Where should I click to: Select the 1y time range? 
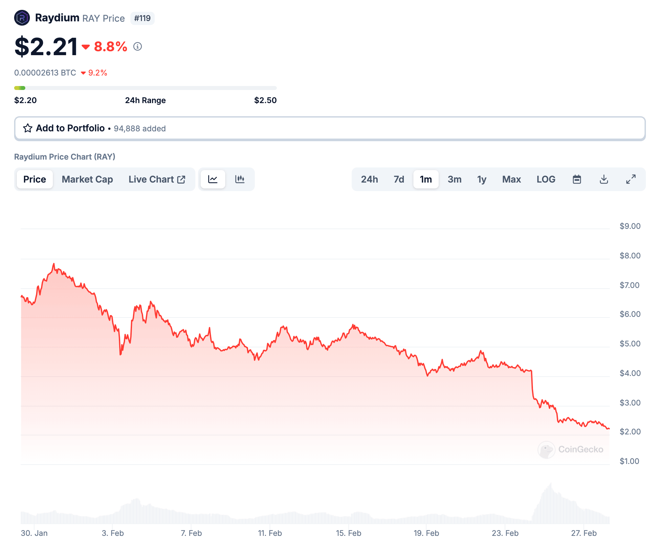click(x=482, y=179)
